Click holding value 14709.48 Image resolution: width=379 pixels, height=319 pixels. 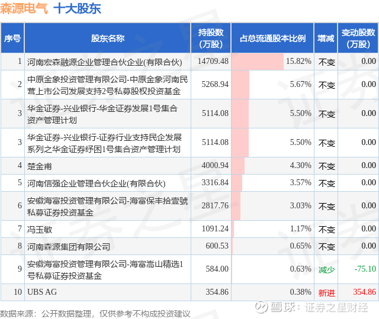(213, 62)
